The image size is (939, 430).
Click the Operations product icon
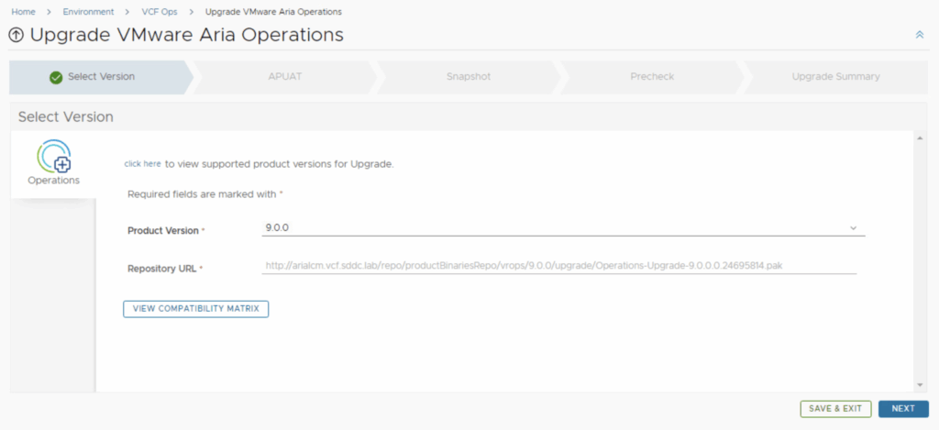[x=54, y=157]
